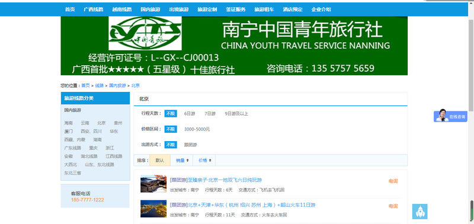The image size is (474, 224).
Task: Open the 在线咨询 online chat widget
Action: pyautogui.click(x=450, y=116)
